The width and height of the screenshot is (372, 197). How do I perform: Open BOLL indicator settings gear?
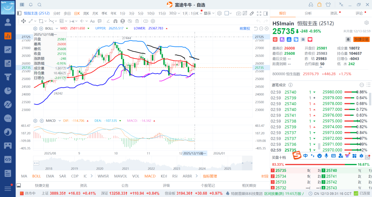click(x=35, y=29)
